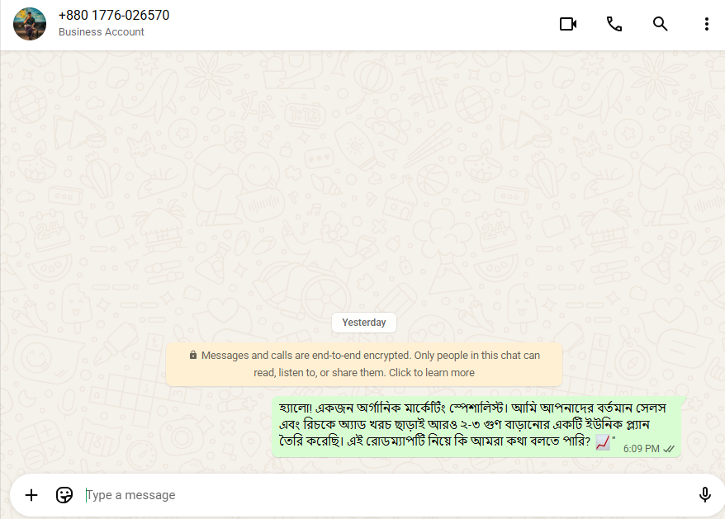Screen dimensions: 725x519
Task: Click the chart emoji in the message
Action: click(x=603, y=442)
